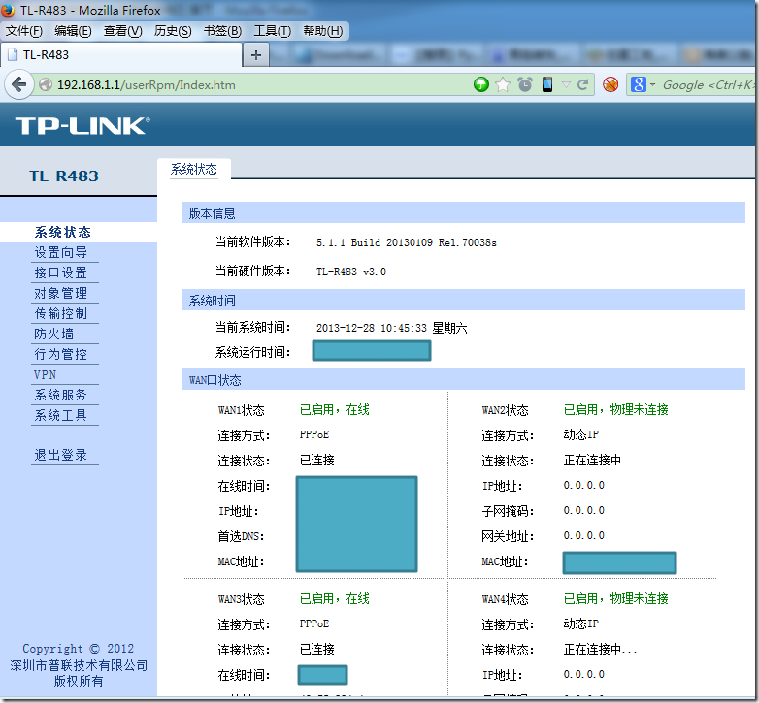This screenshot has width=759, height=703.
Task: Open 防火墙 in the sidebar
Action: click(x=54, y=334)
